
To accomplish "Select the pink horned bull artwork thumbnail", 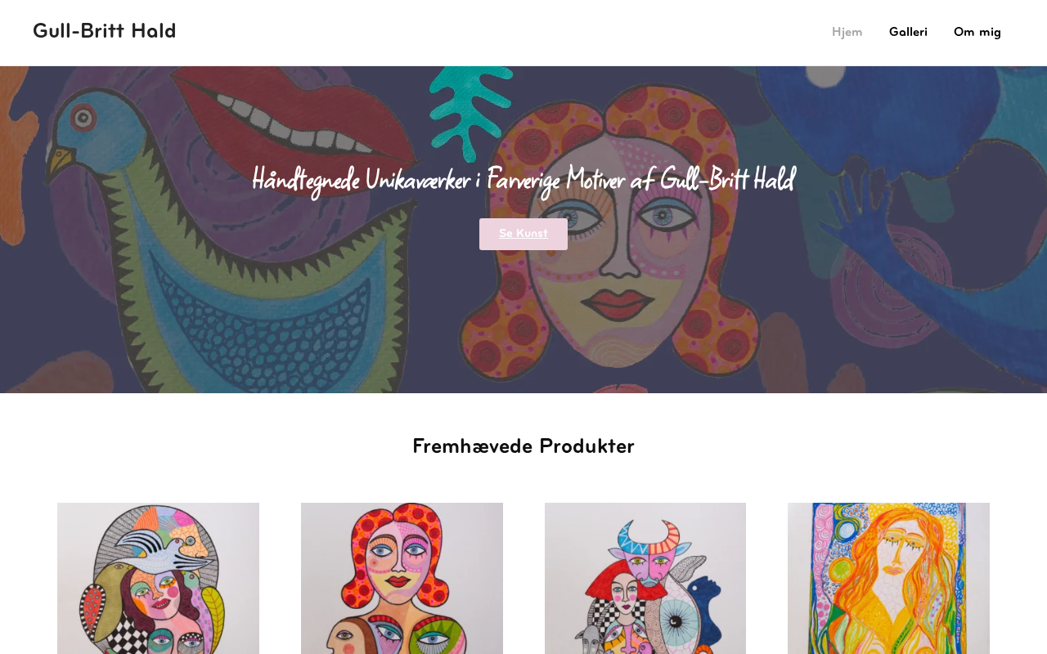I will tap(645, 578).
